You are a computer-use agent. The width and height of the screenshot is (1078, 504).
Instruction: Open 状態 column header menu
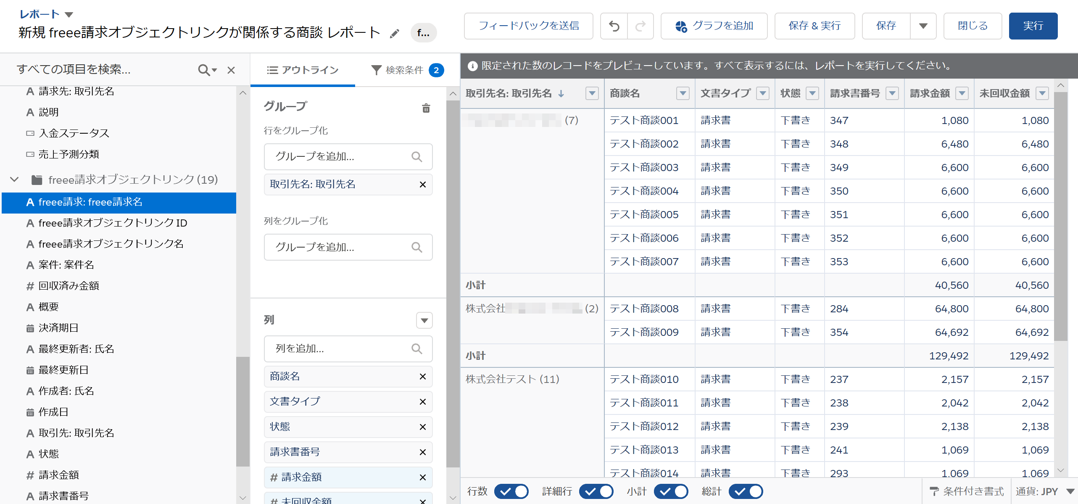pyautogui.click(x=812, y=93)
